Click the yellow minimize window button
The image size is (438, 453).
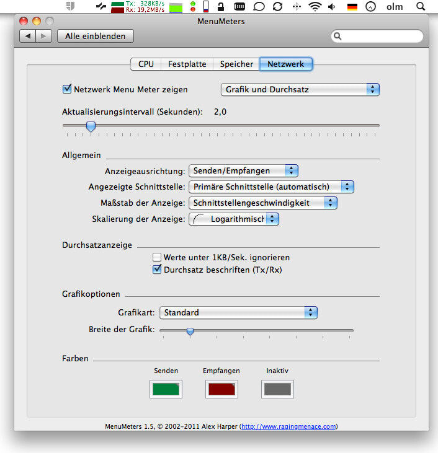(x=37, y=21)
